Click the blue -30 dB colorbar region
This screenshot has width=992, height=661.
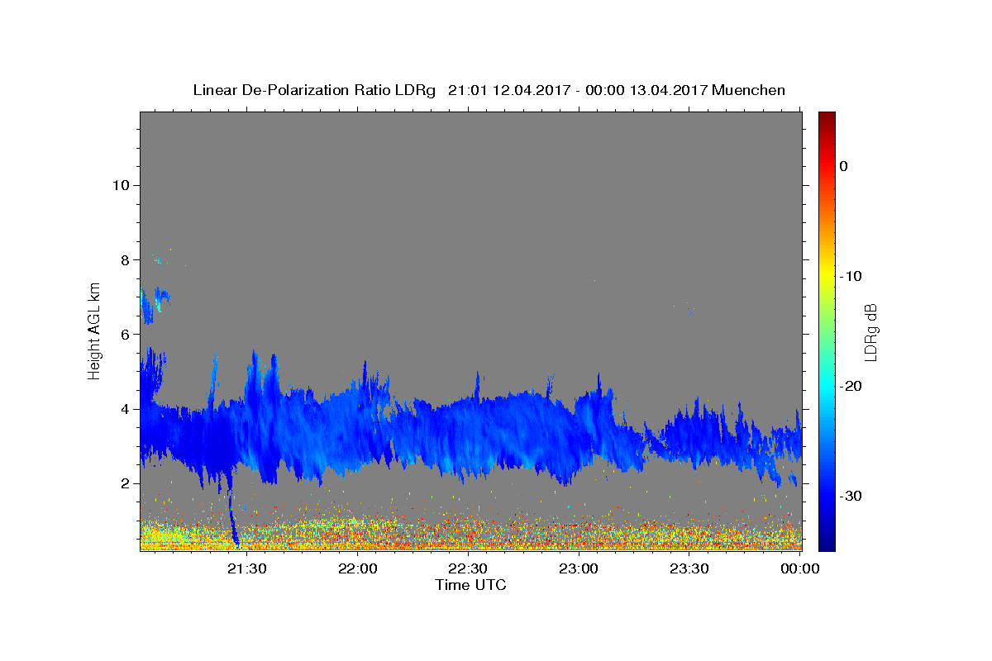[x=827, y=496]
